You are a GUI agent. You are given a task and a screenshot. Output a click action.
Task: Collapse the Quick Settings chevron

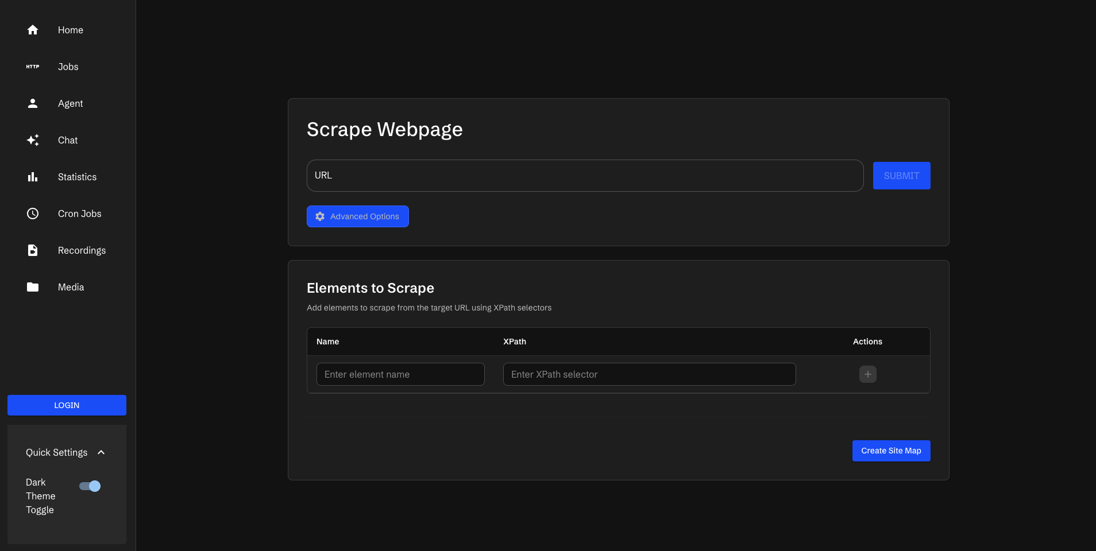click(x=101, y=452)
